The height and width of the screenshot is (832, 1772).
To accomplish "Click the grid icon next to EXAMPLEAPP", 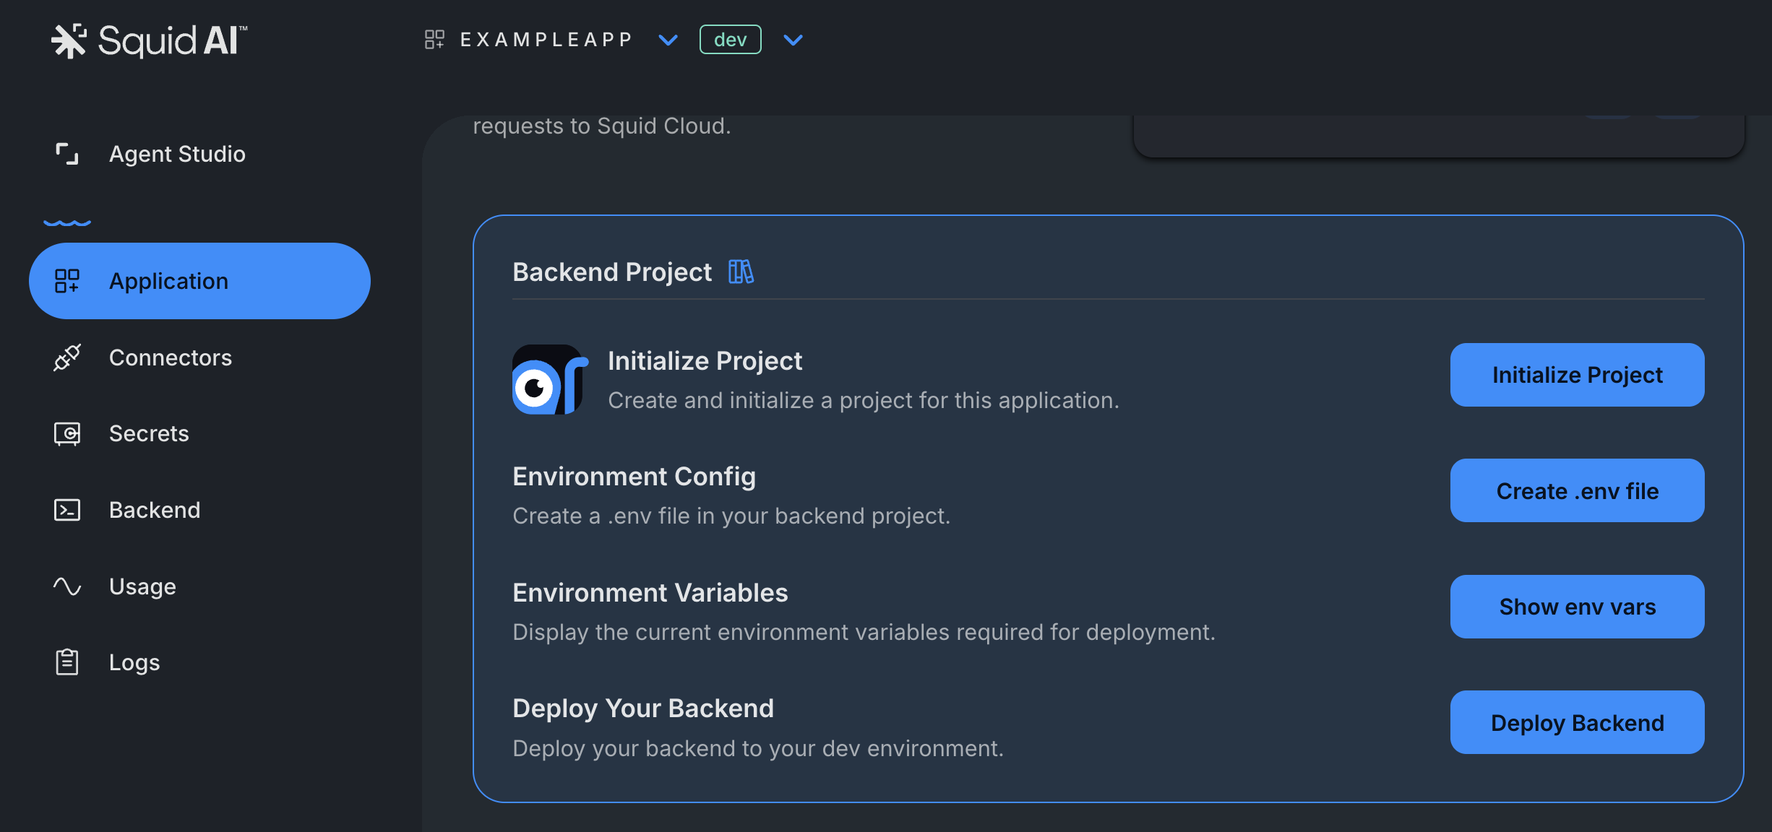I will [x=434, y=40].
